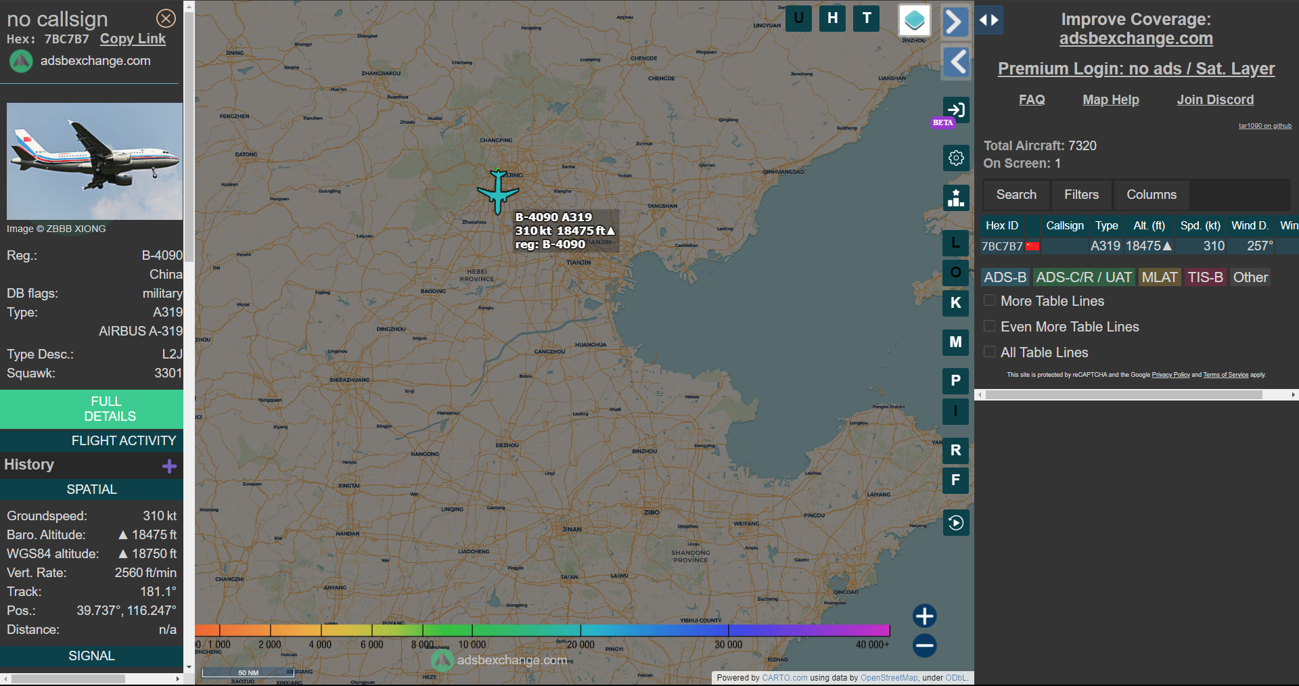Click the aircraft photo thumbnail
1299x686 pixels.
[95, 161]
